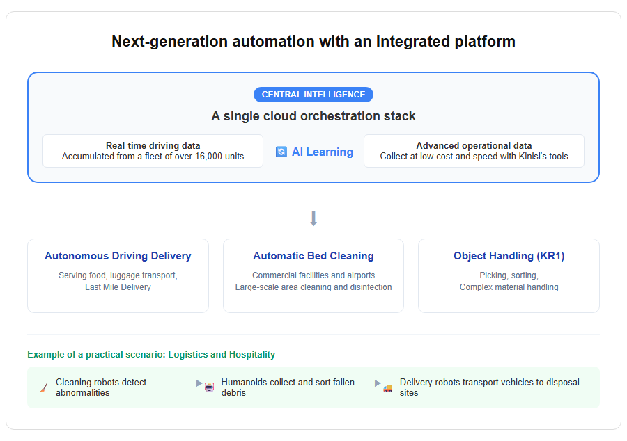The height and width of the screenshot is (441, 627).
Task: Click the downward arrow below central intelligence
Action: coord(313,218)
